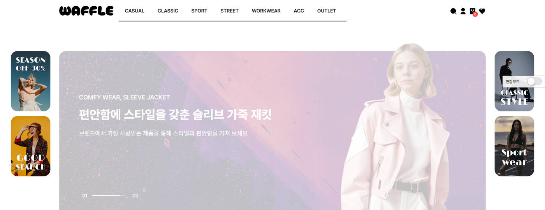The height and width of the screenshot is (210, 545).
Task: Open the Classic Style banner
Action: pos(514,81)
